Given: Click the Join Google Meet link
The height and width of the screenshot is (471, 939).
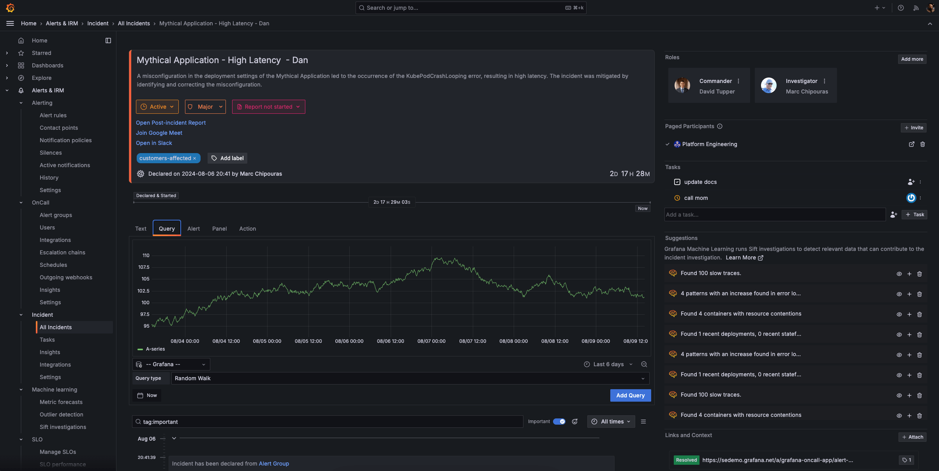Looking at the screenshot, I should pyautogui.click(x=159, y=133).
